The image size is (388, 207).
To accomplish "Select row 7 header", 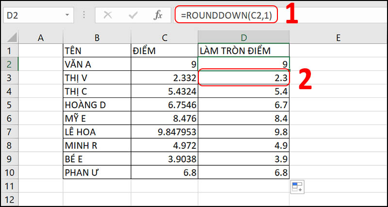I will click(x=9, y=132).
